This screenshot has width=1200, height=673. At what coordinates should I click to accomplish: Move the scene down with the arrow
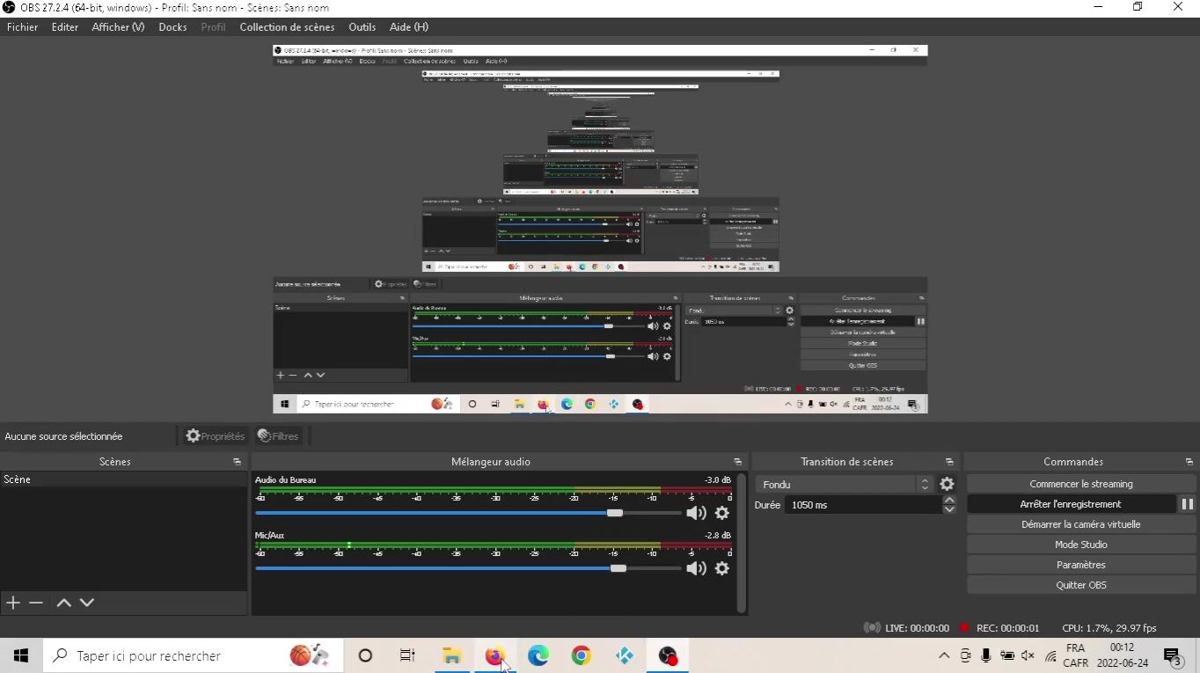pos(87,603)
